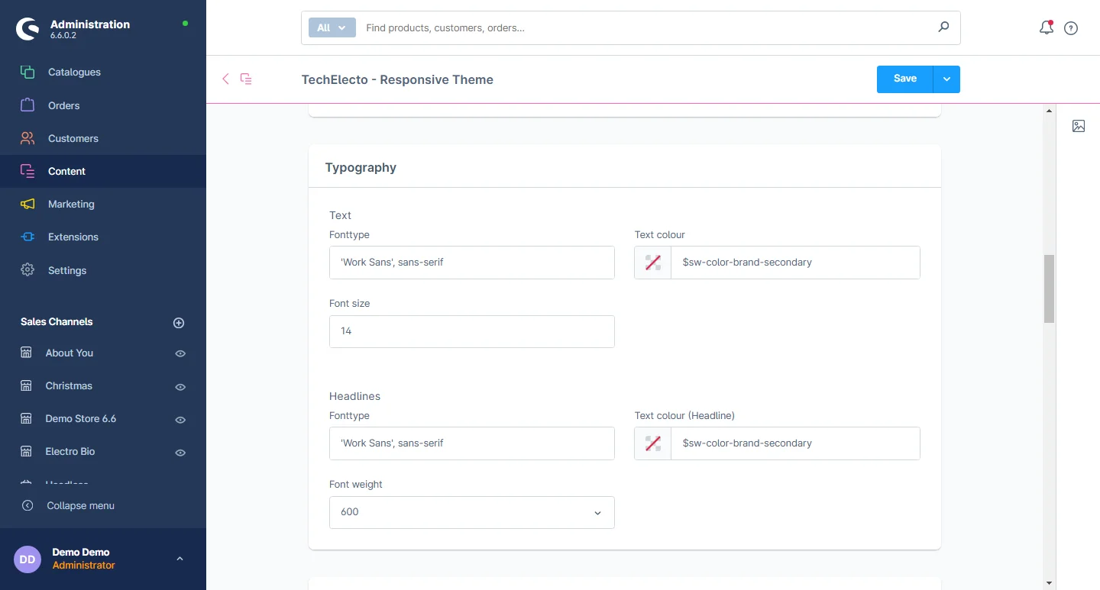Toggle eye icon for About You channel

(180, 353)
